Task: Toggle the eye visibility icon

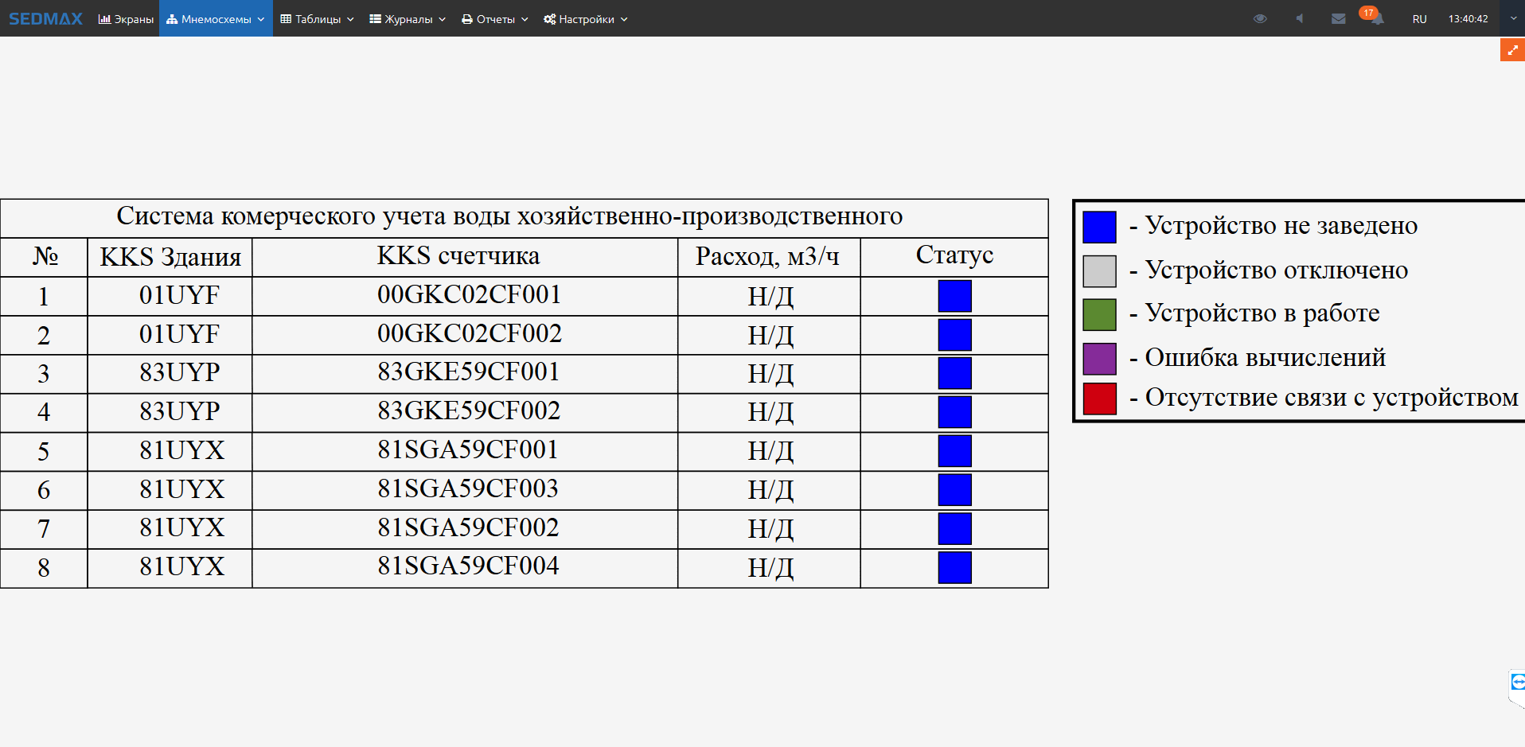Action: 1260,18
